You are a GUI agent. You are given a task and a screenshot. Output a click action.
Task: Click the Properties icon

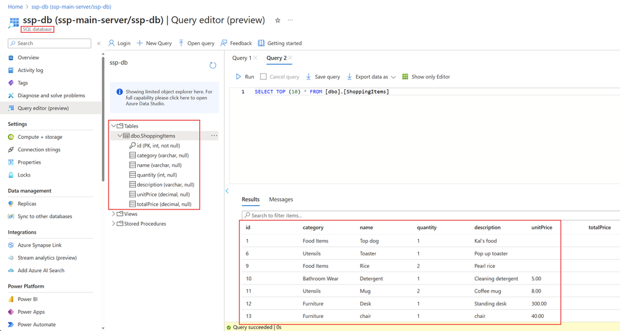click(x=11, y=162)
